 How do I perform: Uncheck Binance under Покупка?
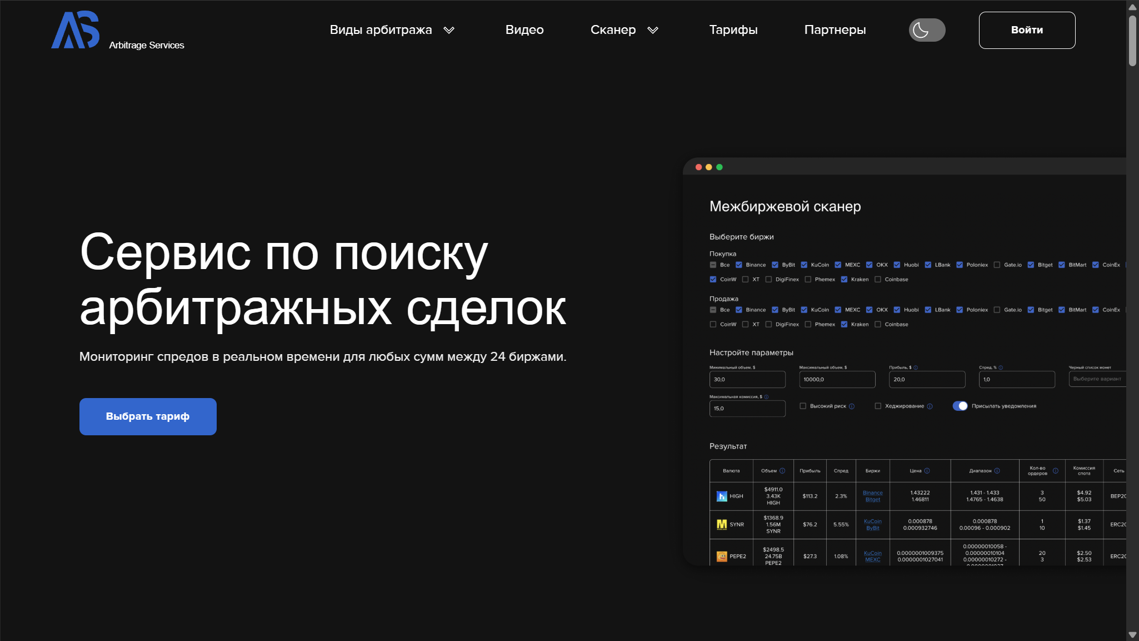coord(738,265)
